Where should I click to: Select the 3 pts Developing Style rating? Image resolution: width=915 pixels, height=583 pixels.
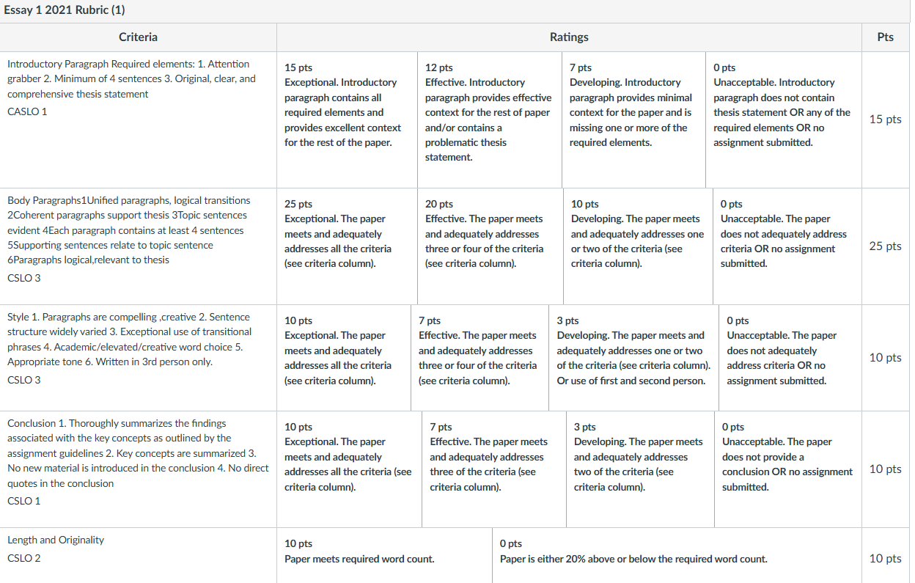pyautogui.click(x=634, y=358)
